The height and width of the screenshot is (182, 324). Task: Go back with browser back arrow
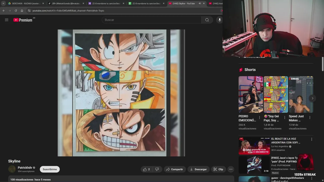pos(4,11)
